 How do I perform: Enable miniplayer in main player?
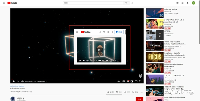coord(132,81)
